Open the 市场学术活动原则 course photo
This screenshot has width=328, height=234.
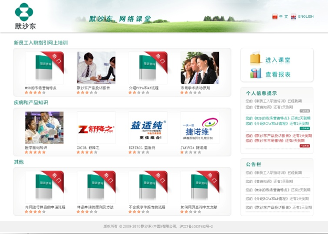click(x=200, y=68)
